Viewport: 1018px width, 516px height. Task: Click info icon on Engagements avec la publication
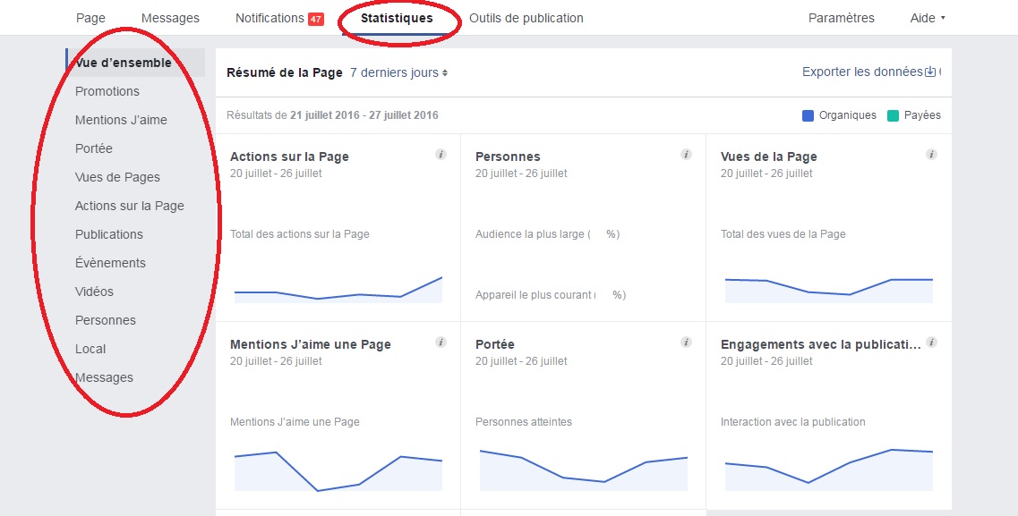point(931,342)
